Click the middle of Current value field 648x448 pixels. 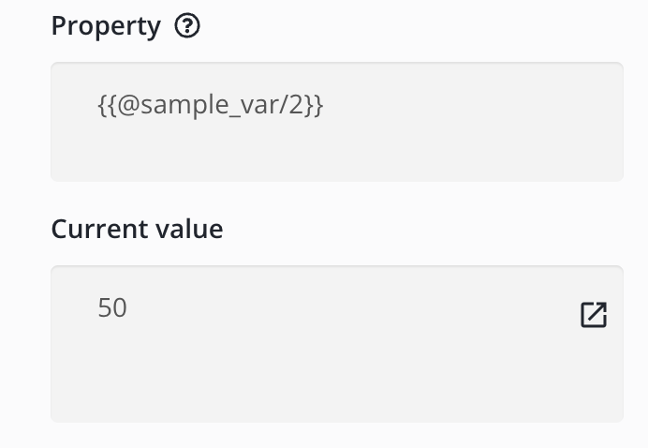pos(337,343)
